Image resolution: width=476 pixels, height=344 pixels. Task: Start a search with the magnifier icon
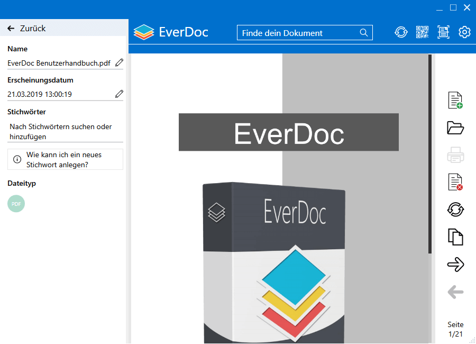364,32
